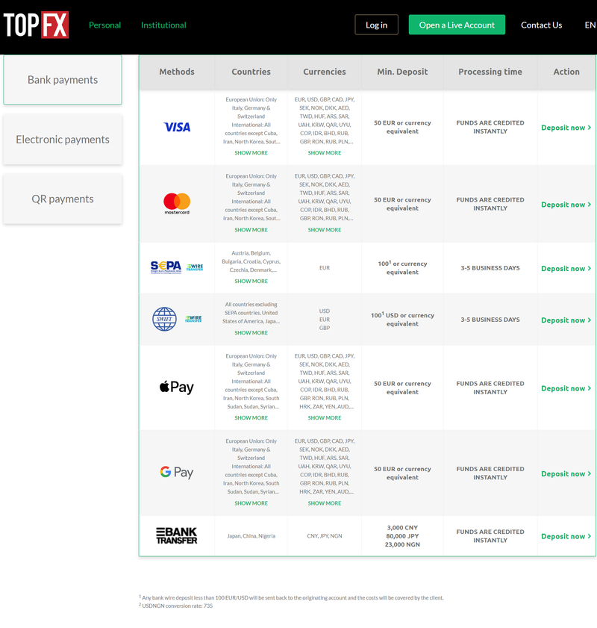Click the SEPA row EUR currency cell
Image resolution: width=597 pixels, height=628 pixels.
[x=325, y=268]
